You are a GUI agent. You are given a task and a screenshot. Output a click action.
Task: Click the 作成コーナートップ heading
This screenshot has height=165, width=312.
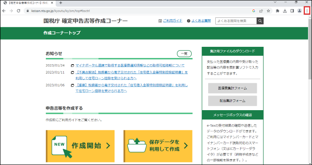pyautogui.click(x=62, y=33)
